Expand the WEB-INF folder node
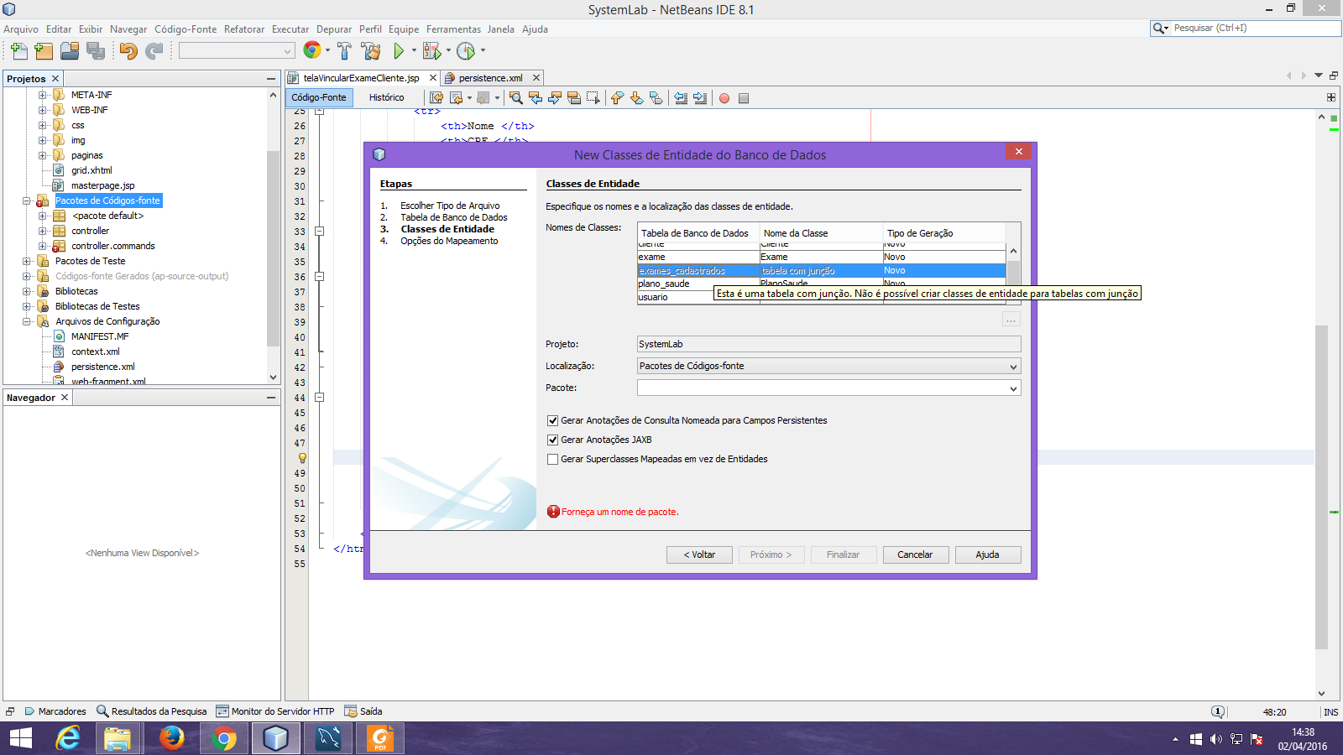This screenshot has width=1343, height=755. click(x=42, y=110)
